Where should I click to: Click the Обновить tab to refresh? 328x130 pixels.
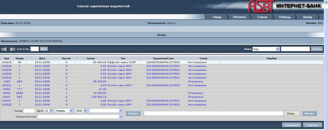pyautogui.click(x=239, y=17)
